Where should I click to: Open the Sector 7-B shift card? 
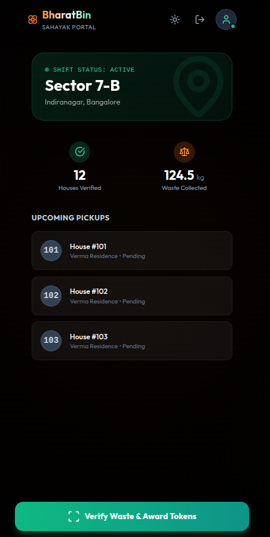(132, 87)
